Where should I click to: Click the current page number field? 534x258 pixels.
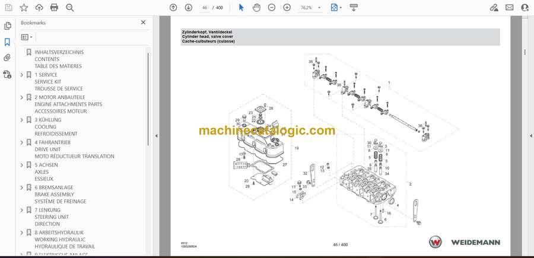tap(204, 8)
